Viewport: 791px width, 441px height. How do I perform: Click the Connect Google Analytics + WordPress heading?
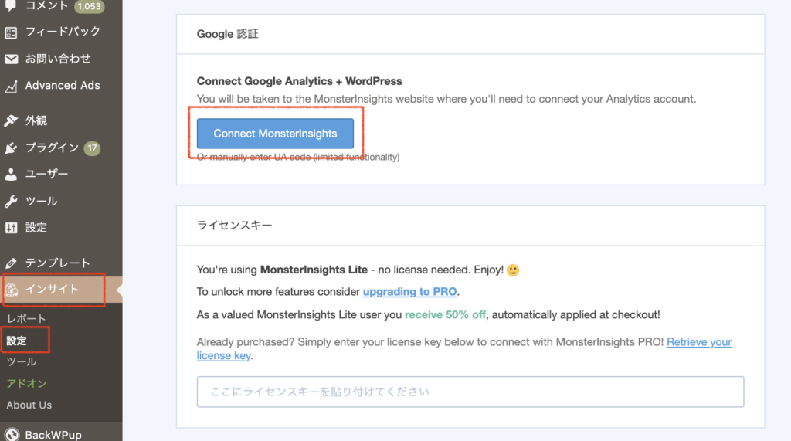pos(299,81)
